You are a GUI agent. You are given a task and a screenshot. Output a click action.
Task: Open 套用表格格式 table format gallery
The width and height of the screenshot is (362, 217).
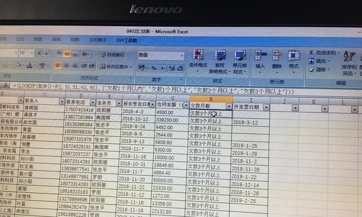click(x=220, y=62)
